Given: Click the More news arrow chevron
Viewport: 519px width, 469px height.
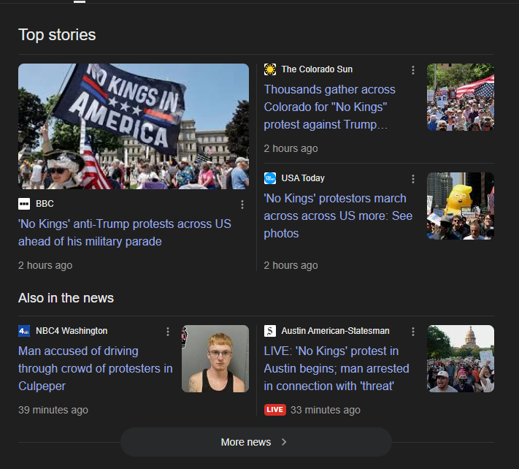Looking at the screenshot, I should point(284,442).
